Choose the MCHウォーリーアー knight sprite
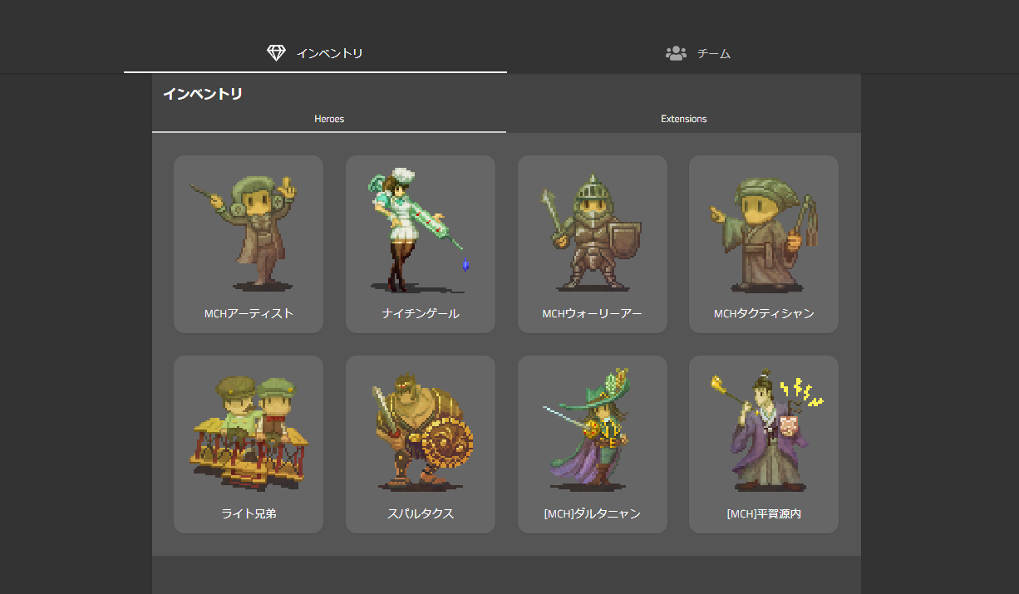 click(x=592, y=233)
